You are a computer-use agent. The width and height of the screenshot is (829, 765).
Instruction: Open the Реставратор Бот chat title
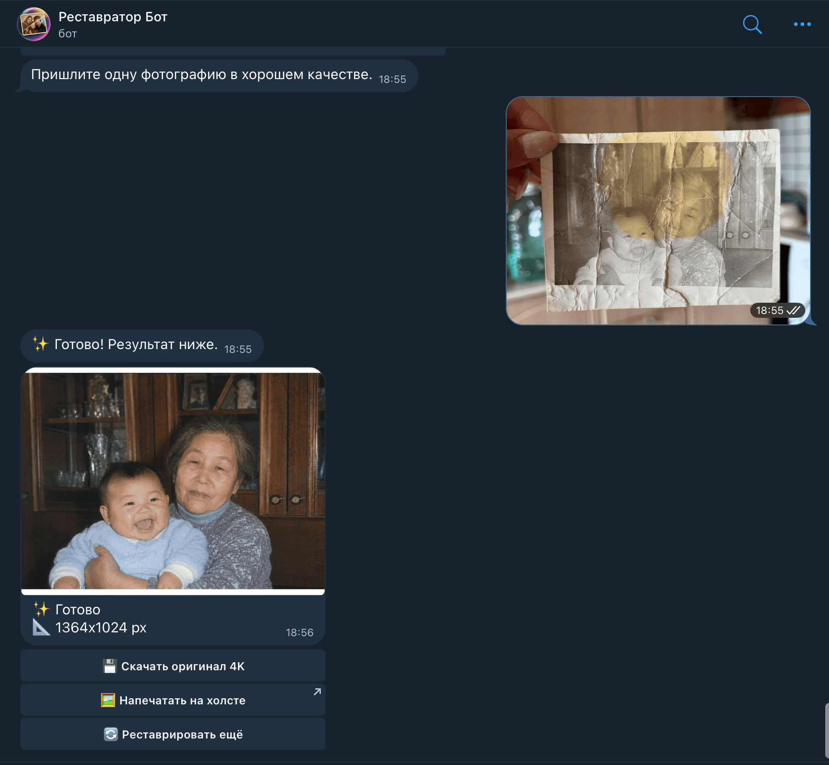pos(113,17)
